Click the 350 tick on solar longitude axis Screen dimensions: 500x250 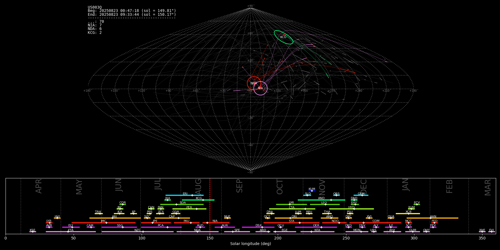coord(482,238)
